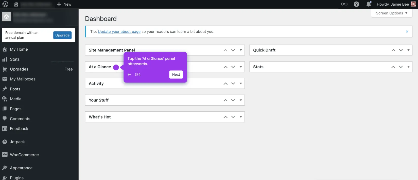Image resolution: width=418 pixels, height=180 pixels.
Task: Click the Posts pushpin icon
Action: pos(5,89)
